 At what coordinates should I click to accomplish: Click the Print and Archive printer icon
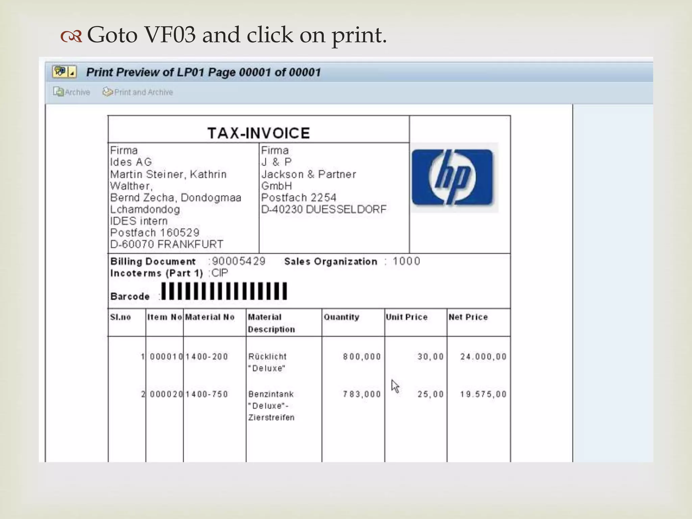coord(107,92)
